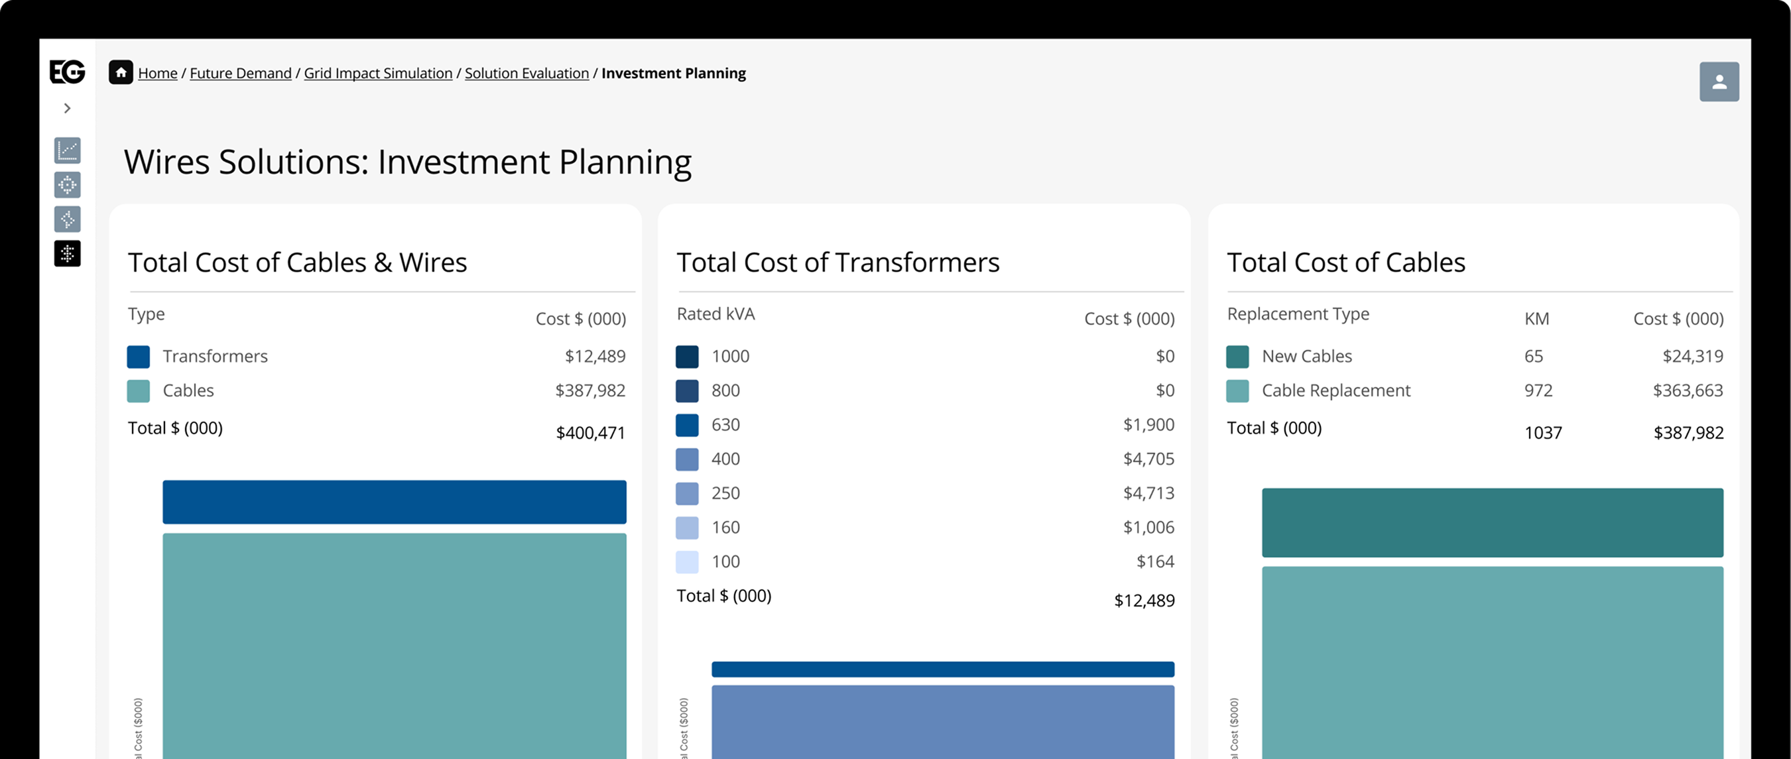Open the highlighted black sidebar icon
Screen dimensions: 1791x759
point(68,254)
